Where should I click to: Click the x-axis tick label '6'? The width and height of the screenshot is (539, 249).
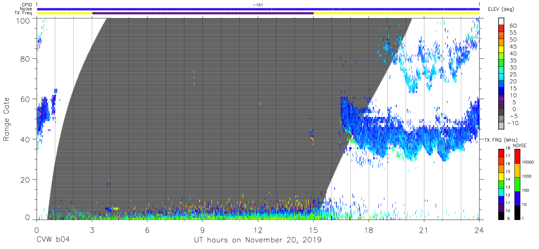[147, 230]
